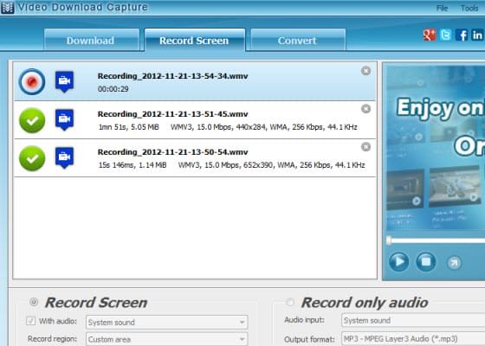This screenshot has height=346, width=485.
Task: Toggle the With audio checkbox
Action: [x=30, y=321]
